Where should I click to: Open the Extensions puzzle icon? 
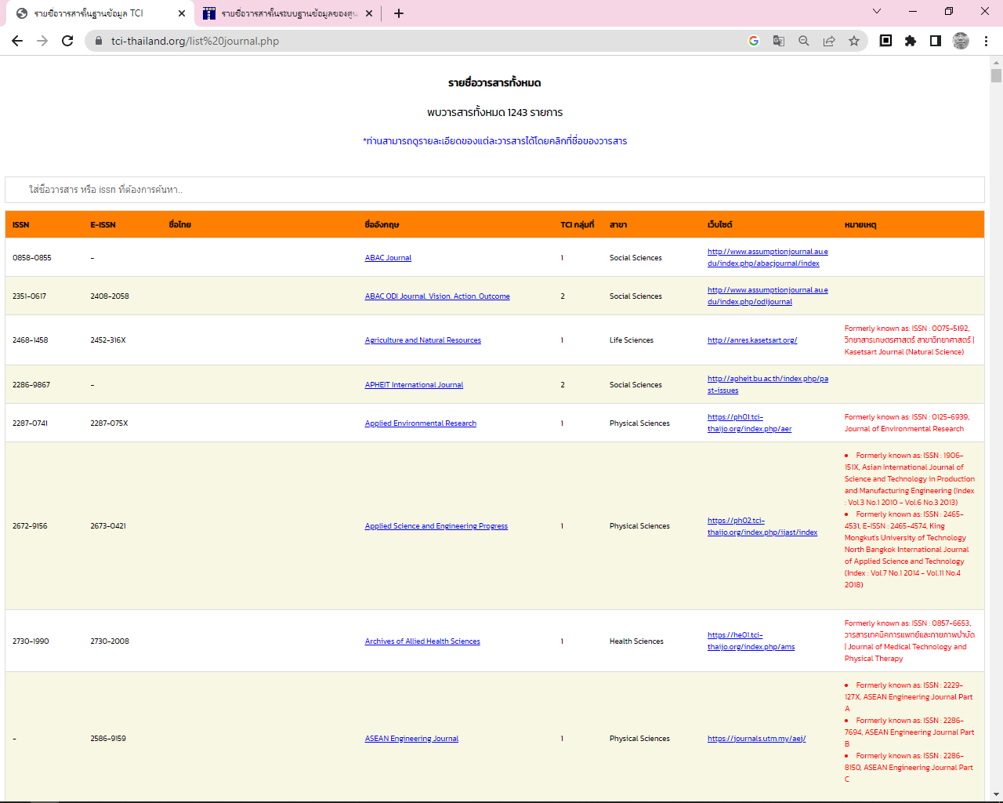click(x=911, y=41)
